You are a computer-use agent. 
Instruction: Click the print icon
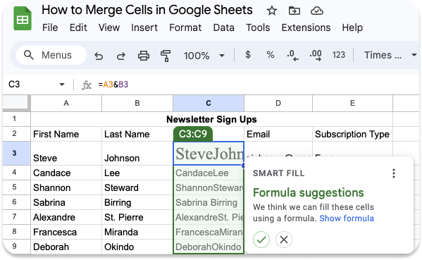[x=144, y=56]
